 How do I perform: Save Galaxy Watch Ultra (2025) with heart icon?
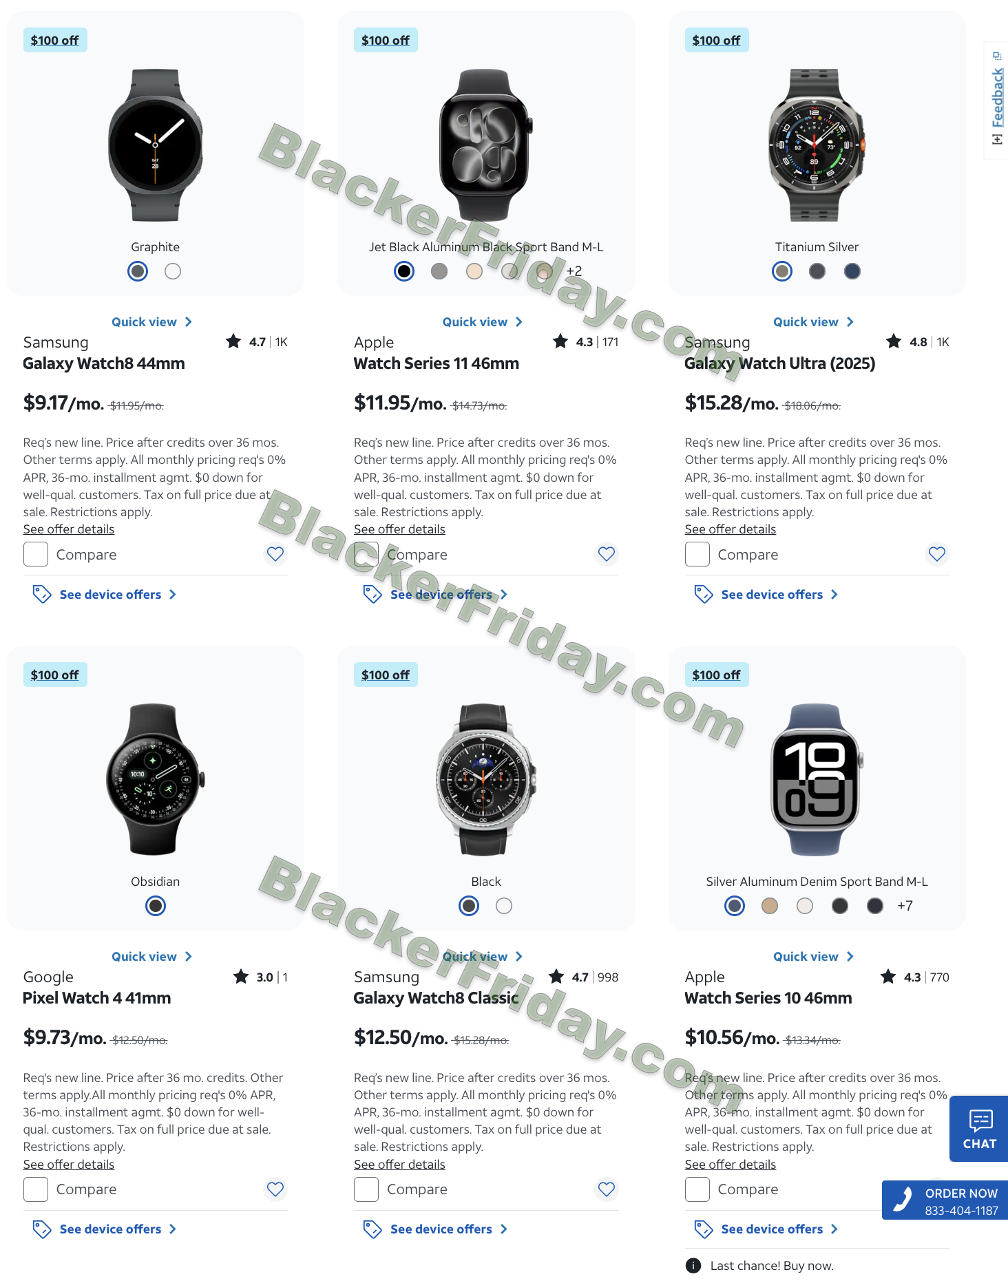[937, 554]
